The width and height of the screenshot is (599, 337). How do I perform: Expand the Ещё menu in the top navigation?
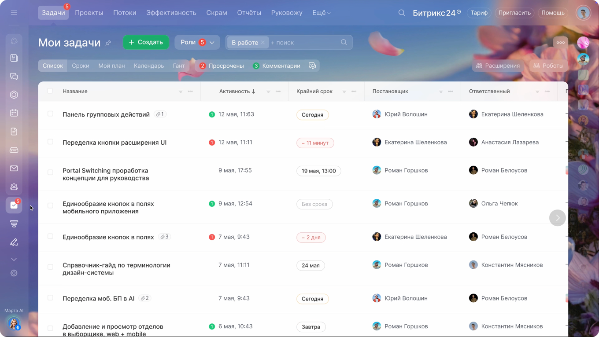[x=321, y=13]
